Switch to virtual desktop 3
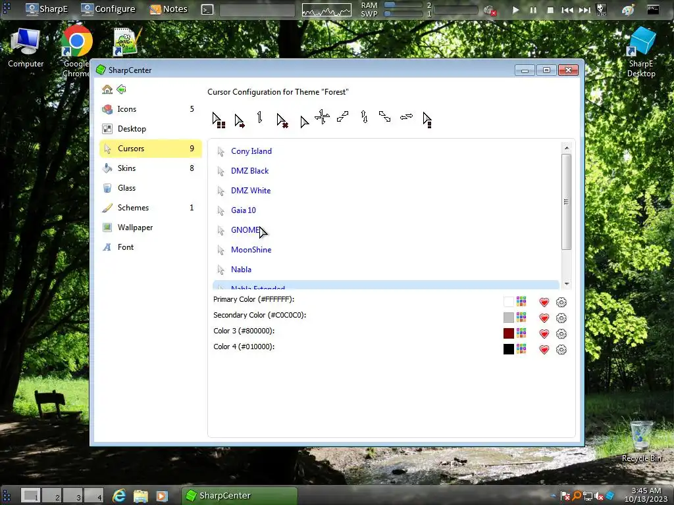Screen dimensions: 674x505 click(x=73, y=496)
